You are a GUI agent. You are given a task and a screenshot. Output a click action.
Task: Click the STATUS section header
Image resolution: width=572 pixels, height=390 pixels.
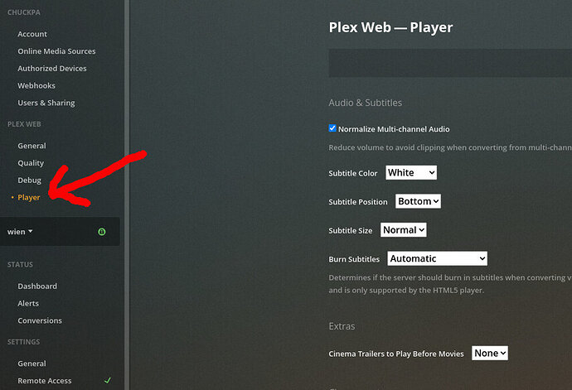(20, 264)
